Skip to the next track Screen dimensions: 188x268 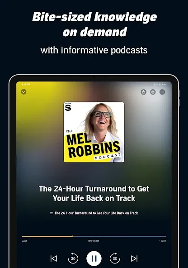click(x=134, y=258)
